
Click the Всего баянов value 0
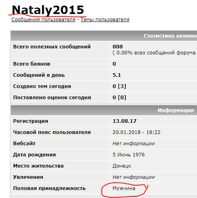(114, 64)
